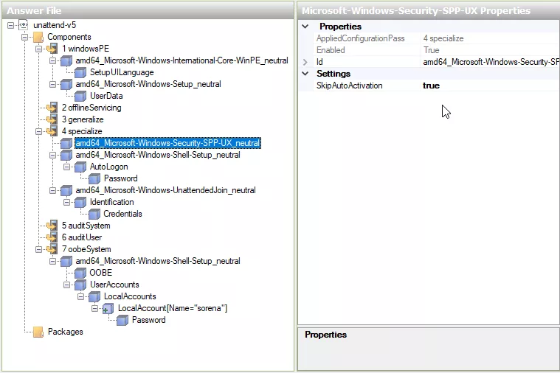
Task: Click the Identification cube icon
Action: [x=80, y=202]
